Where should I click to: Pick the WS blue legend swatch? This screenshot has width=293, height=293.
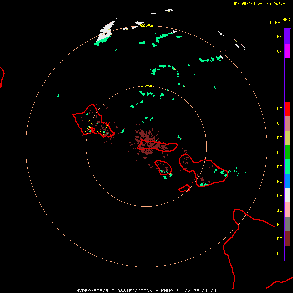[x=287, y=181]
